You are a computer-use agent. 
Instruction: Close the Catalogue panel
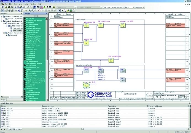47,14
